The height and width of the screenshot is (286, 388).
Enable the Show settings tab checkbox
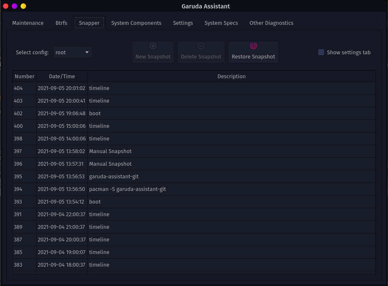[x=321, y=52]
